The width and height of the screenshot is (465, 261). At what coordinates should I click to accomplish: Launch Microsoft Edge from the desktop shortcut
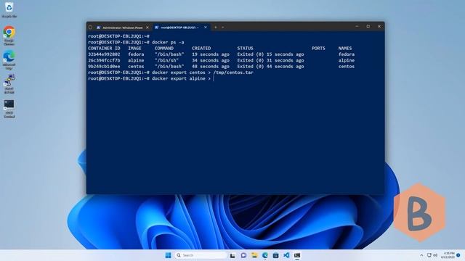click(9, 60)
